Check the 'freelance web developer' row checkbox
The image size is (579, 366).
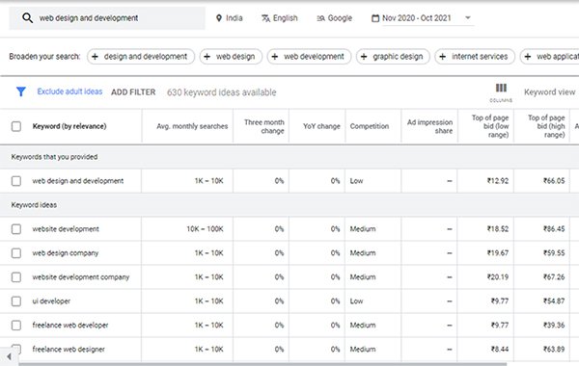pos(16,326)
